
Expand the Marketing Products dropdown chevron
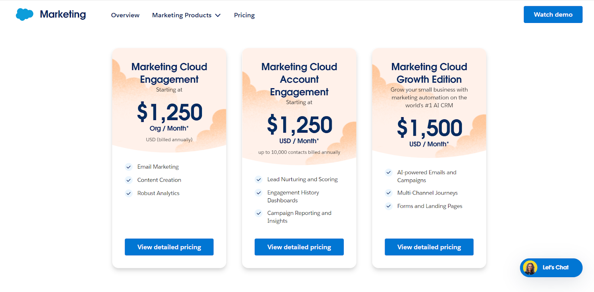pyautogui.click(x=218, y=15)
